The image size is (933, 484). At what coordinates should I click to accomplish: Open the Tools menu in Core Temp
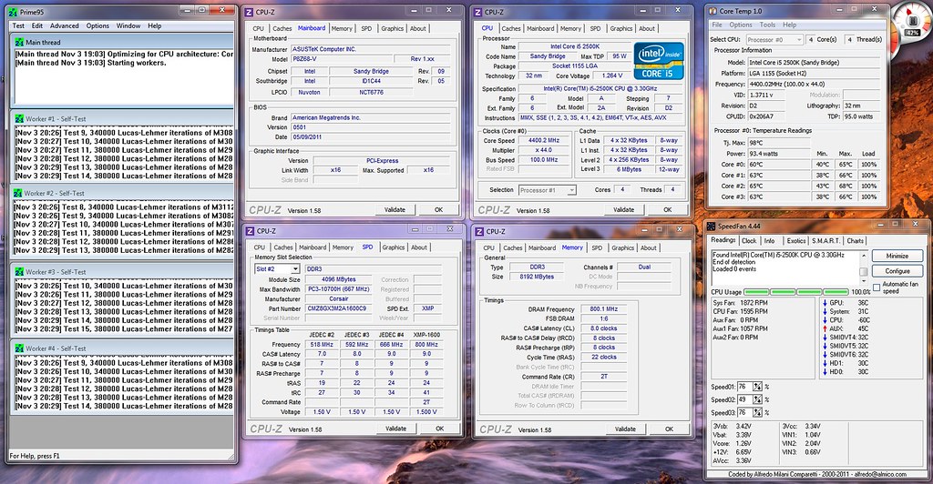tap(767, 25)
